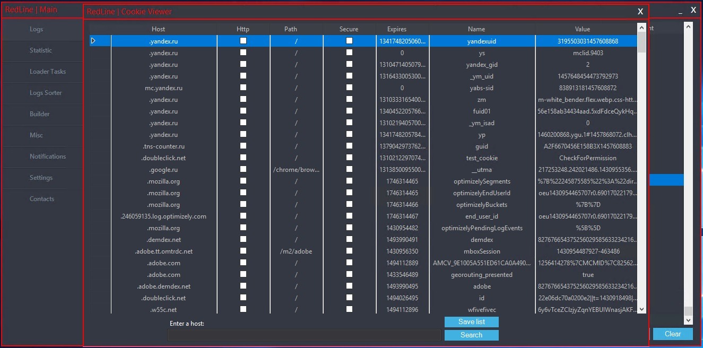Screen dimensions: 703x348
Task: Open the Contacts section
Action: (x=42, y=199)
